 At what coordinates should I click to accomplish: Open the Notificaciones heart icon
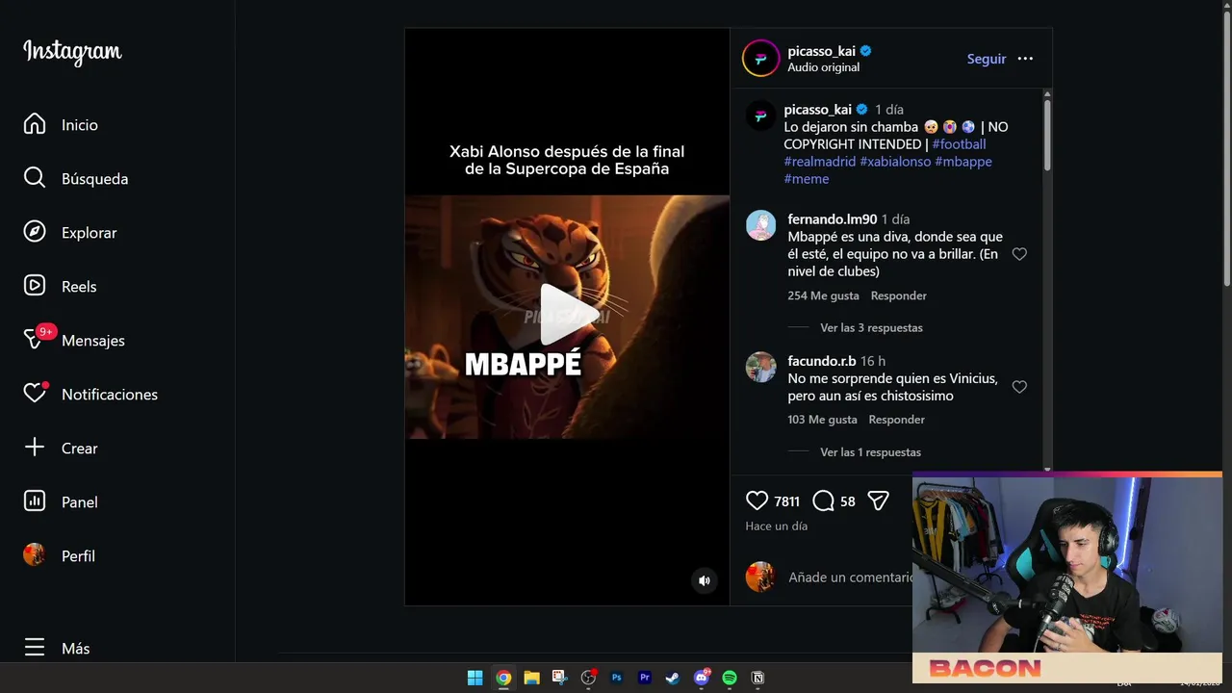pyautogui.click(x=35, y=394)
